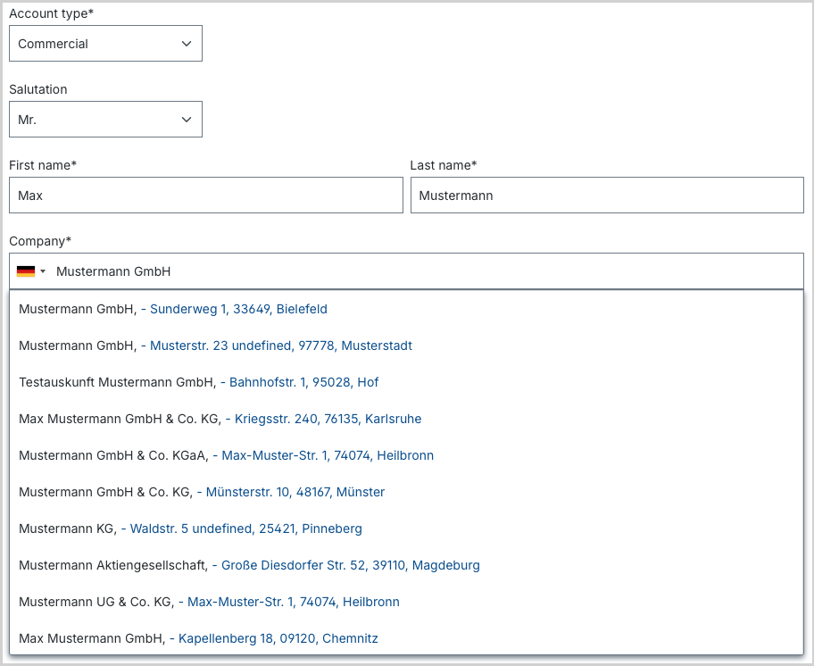Viewport: 814px width, 666px height.
Task: Choose Testauskunft Mustermann GmbH in Hof
Action: [406, 382]
